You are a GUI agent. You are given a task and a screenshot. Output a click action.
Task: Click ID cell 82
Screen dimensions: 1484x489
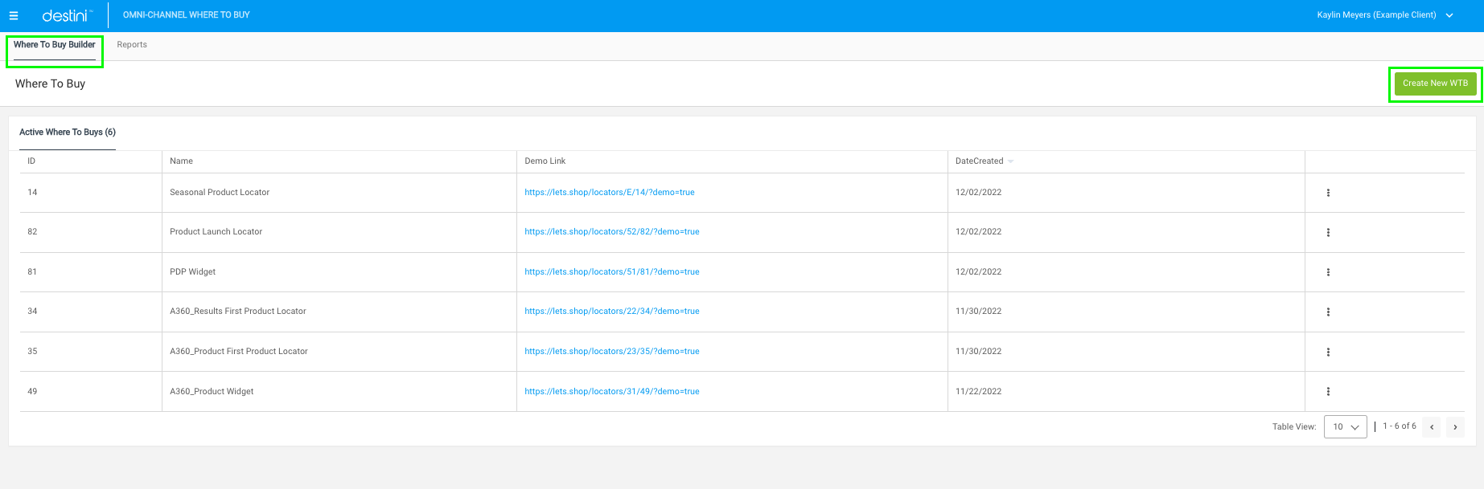point(32,232)
